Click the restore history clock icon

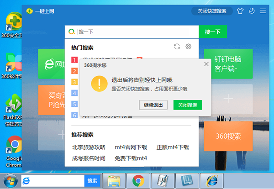(x=252, y=11)
